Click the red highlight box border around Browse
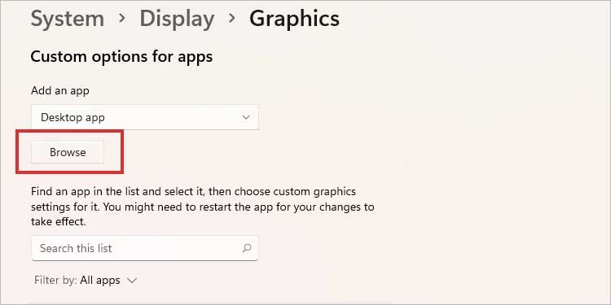 tap(70, 132)
